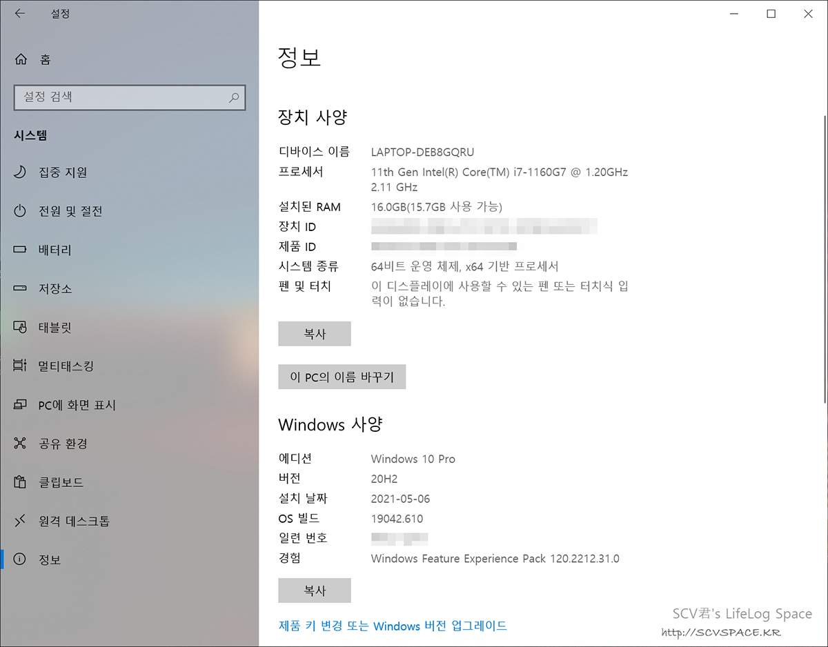Image resolution: width=828 pixels, height=647 pixels.
Task: Click the Windows 사양 heading
Action: [x=330, y=424]
